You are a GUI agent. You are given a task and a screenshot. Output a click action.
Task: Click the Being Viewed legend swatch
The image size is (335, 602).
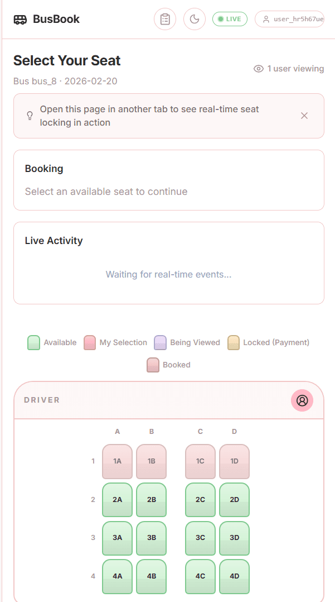click(x=160, y=342)
